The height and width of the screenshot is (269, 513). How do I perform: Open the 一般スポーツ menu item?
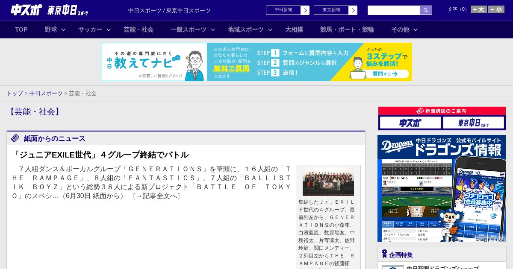tap(189, 29)
